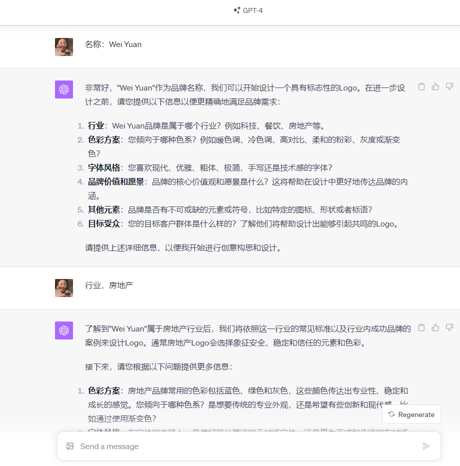The width and height of the screenshot is (460, 466).
Task: Click the line 请提供上述详细信息
Action: (183, 248)
